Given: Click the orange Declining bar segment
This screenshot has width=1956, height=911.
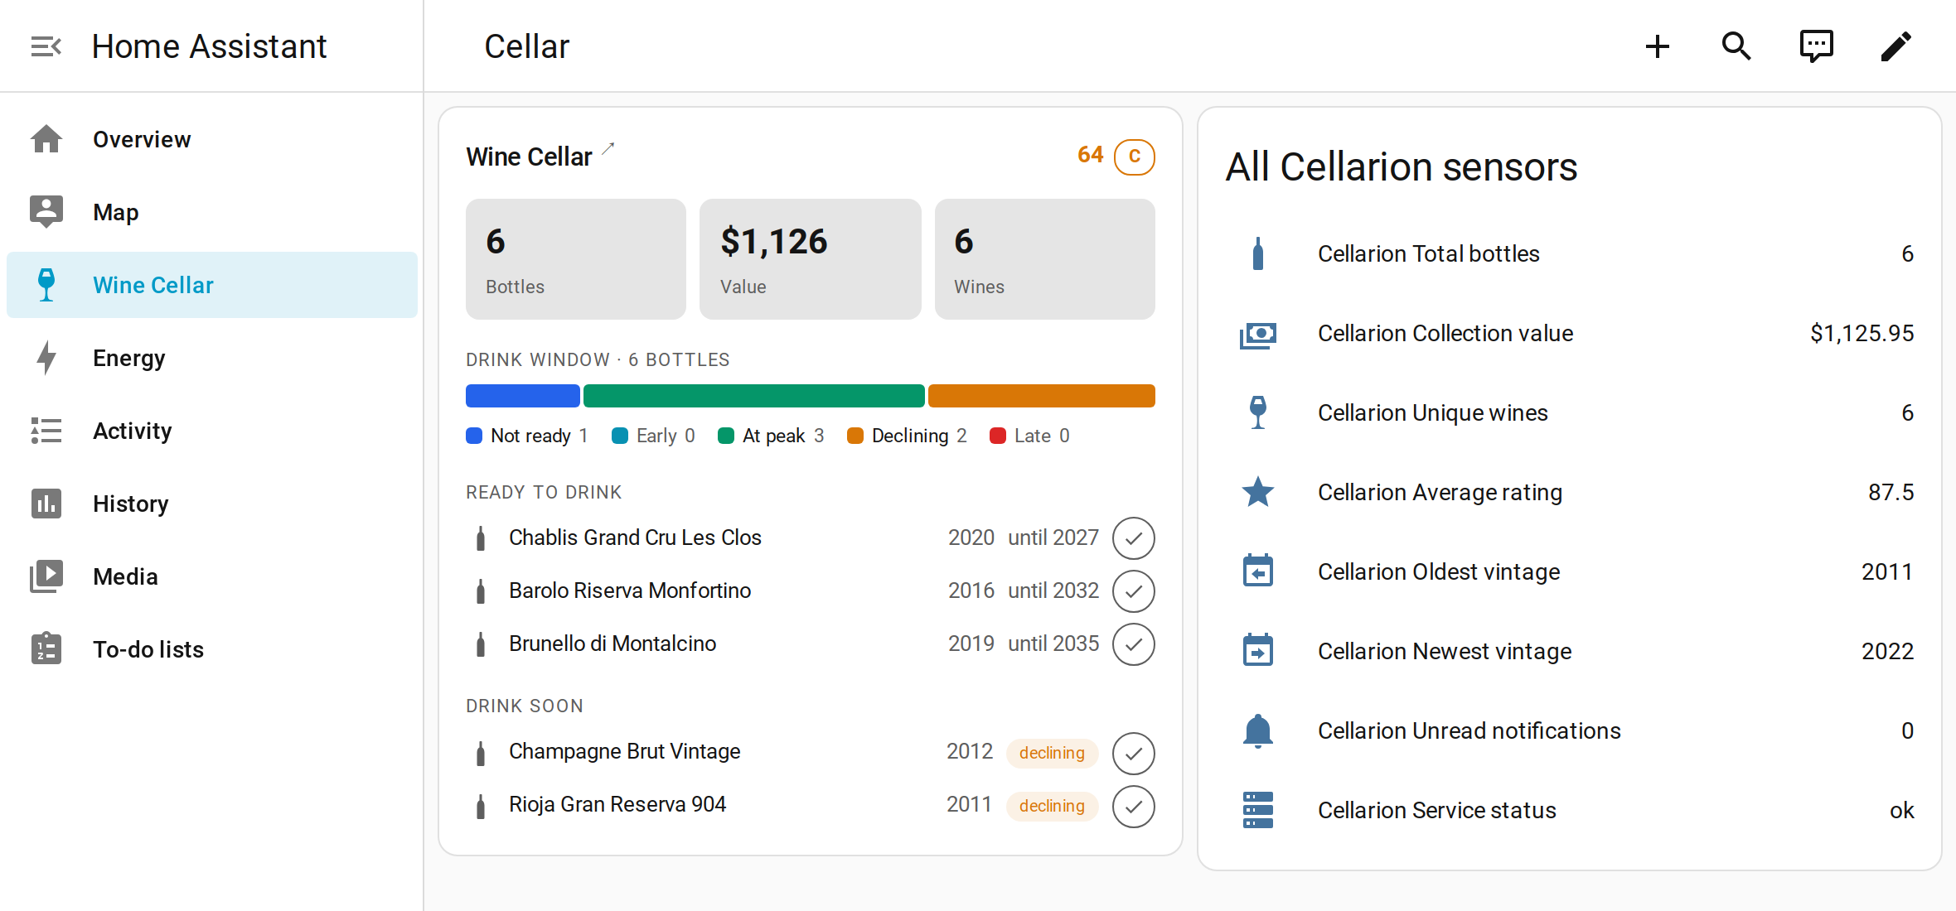Looking at the screenshot, I should click(1042, 396).
